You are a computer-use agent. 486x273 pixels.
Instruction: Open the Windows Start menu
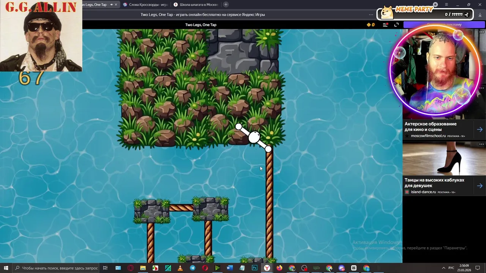(6, 268)
